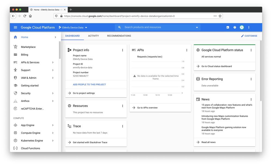Click the Customise button
This screenshot has width=272, height=165.
tap(249, 36)
